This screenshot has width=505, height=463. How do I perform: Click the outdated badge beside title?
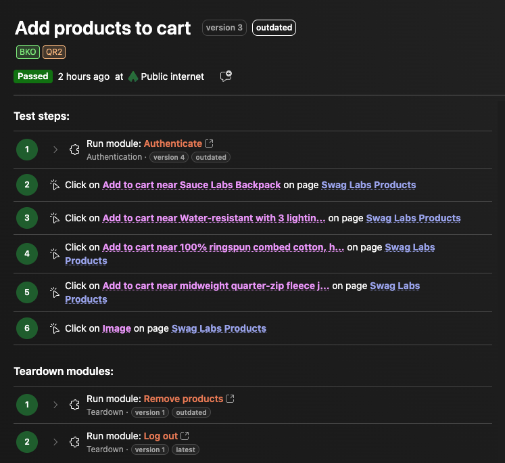274,28
